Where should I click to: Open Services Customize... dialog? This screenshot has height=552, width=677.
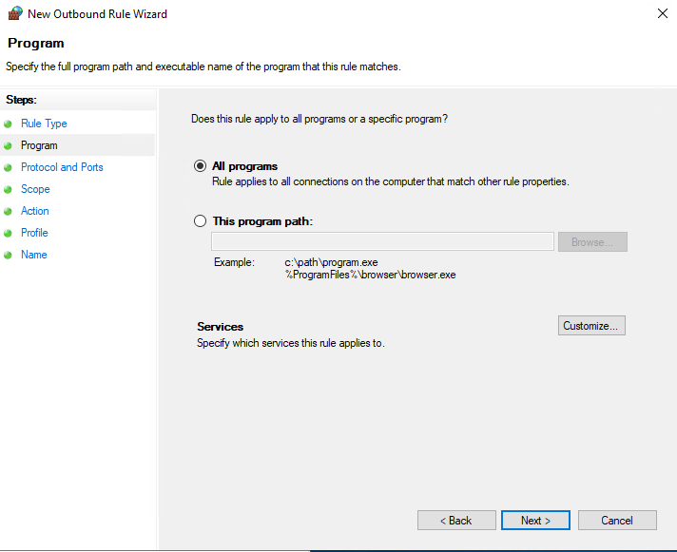591,326
